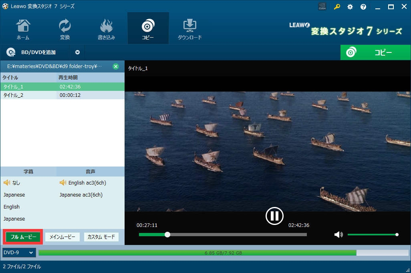Open the DVD-9 disc type dropdown
This screenshot has height=273, width=411.
pyautogui.click(x=19, y=253)
